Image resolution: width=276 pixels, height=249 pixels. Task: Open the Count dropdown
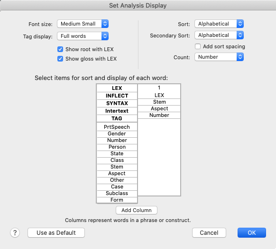point(219,57)
